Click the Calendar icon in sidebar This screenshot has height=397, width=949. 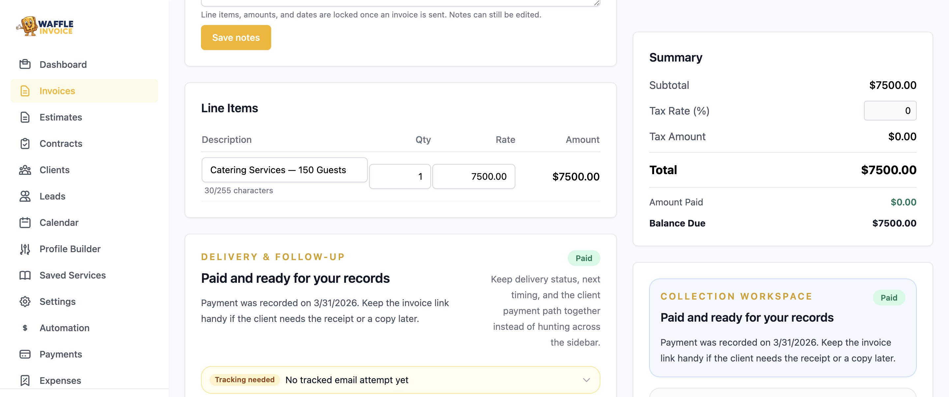[25, 223]
